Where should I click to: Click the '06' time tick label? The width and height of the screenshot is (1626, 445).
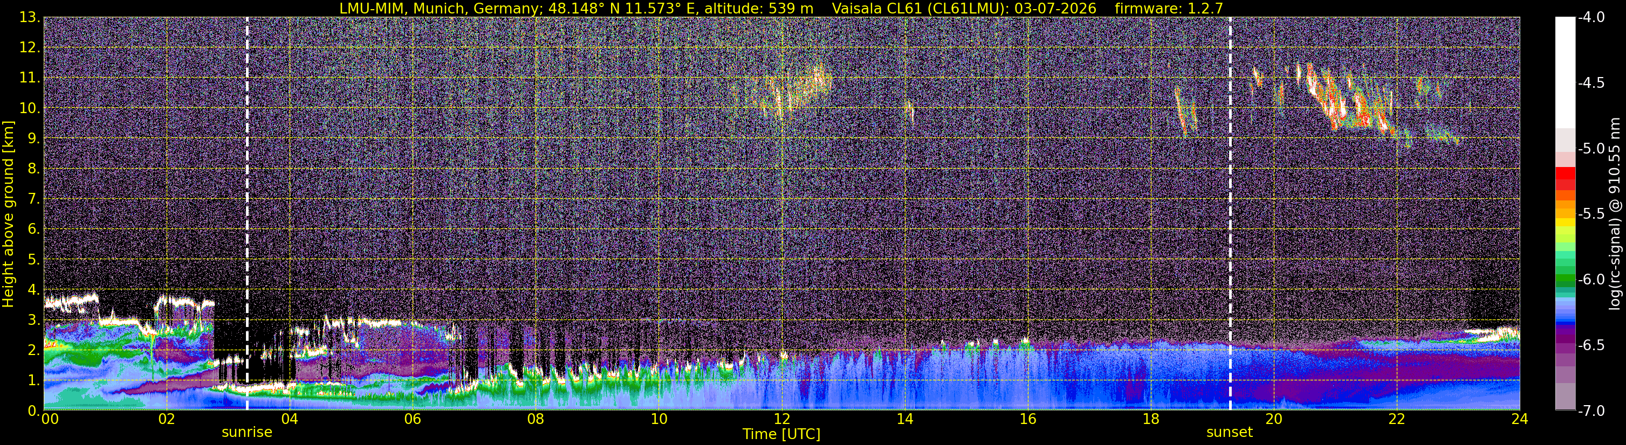(412, 419)
